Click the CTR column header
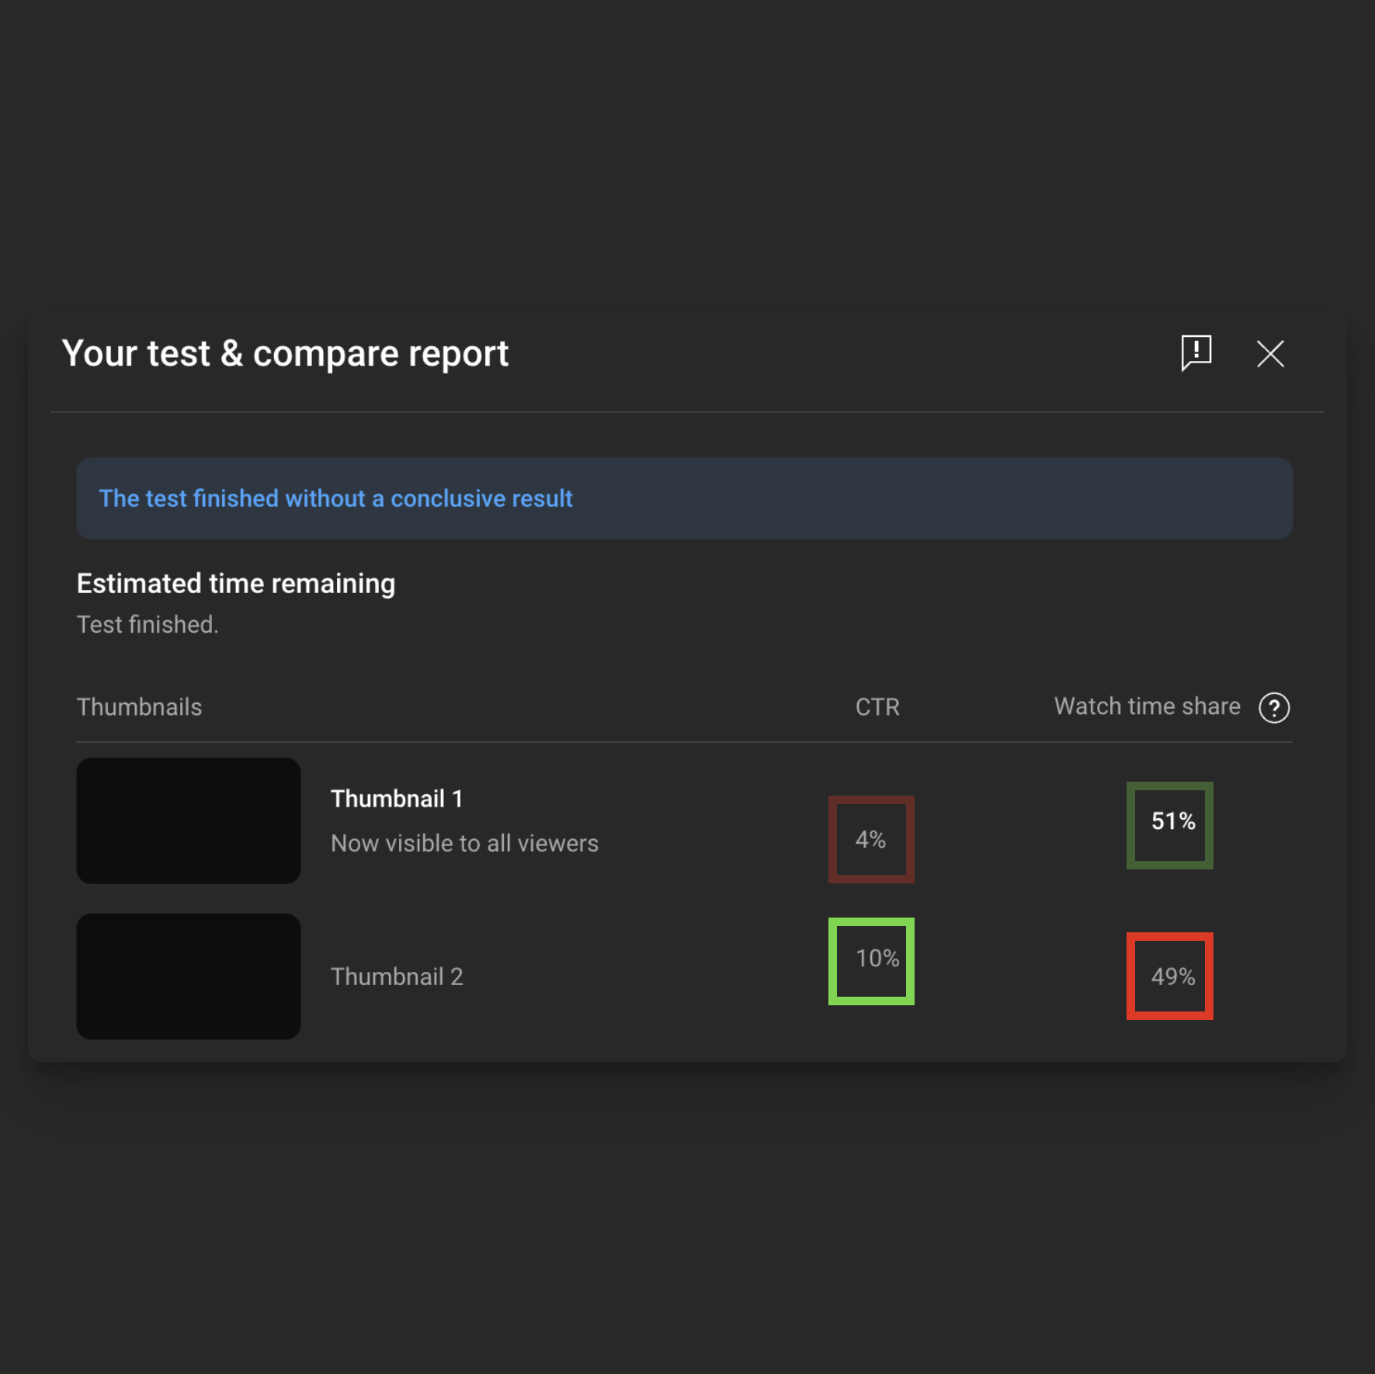Viewport: 1375px width, 1374px height. coord(877,707)
